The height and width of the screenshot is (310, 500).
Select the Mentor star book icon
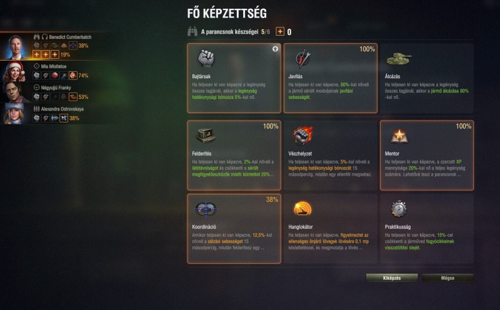[399, 136]
